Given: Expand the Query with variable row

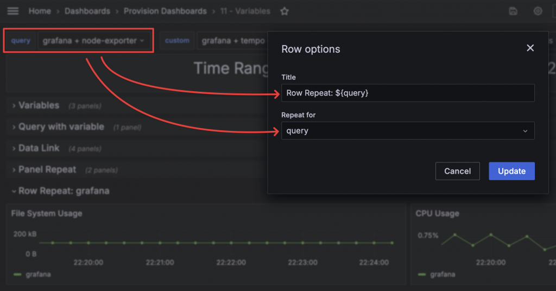Looking at the screenshot, I should tap(61, 126).
